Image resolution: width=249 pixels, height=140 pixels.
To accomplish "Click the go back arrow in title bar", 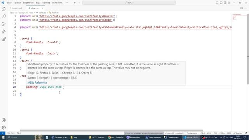I will click(75, 3).
